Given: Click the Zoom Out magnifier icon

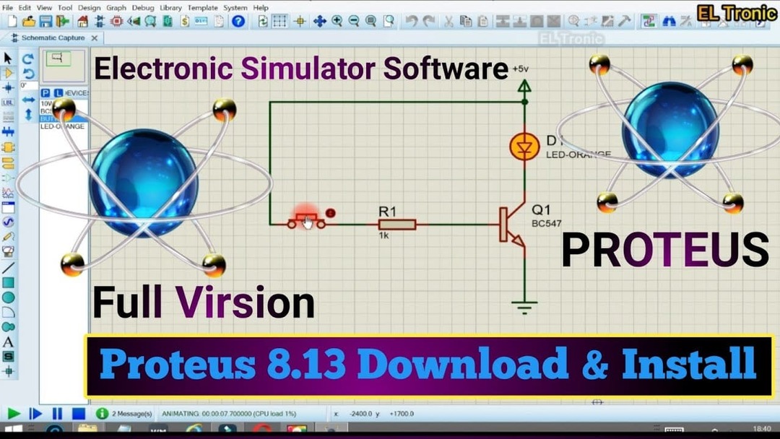Looking at the screenshot, I should click(x=354, y=22).
